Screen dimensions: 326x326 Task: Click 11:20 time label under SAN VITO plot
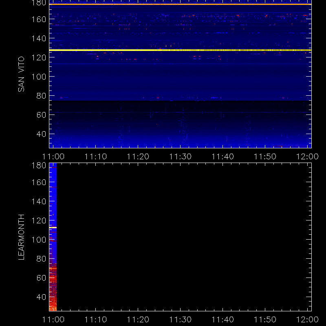[138, 156]
